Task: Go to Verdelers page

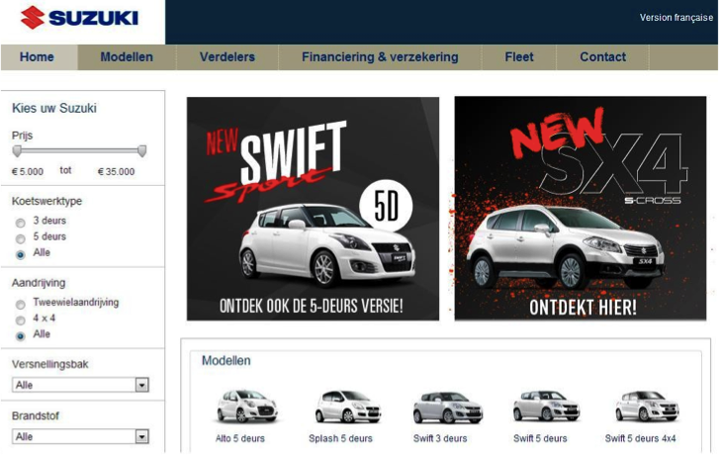Action: click(227, 57)
